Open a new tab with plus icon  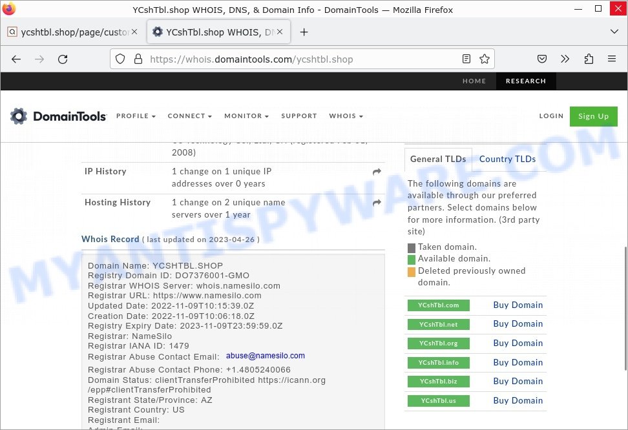(304, 32)
